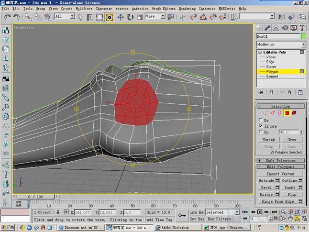The height and width of the screenshot is (232, 309).
Task: Switch to Utilities hammer tab
Action: [302, 28]
